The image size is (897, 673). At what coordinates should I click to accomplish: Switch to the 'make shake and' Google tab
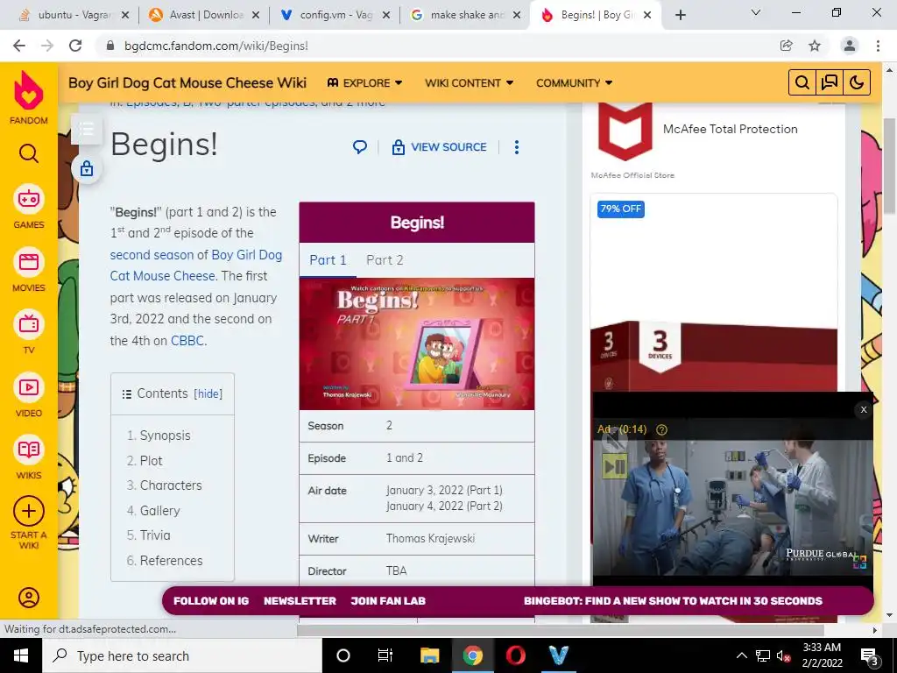[466, 15]
